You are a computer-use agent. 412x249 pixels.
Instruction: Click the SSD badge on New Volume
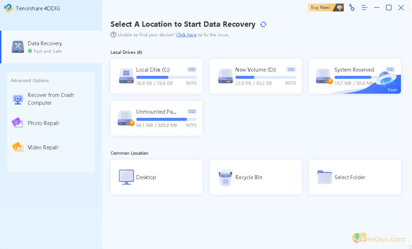coord(290,69)
